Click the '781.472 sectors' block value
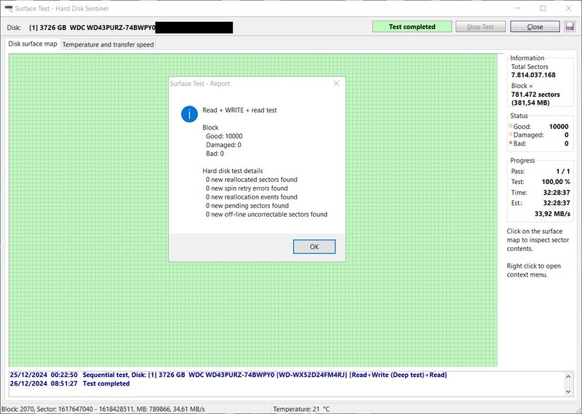The image size is (582, 414). coord(535,95)
